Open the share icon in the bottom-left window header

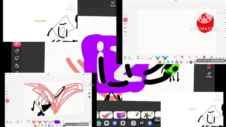coord(87,74)
